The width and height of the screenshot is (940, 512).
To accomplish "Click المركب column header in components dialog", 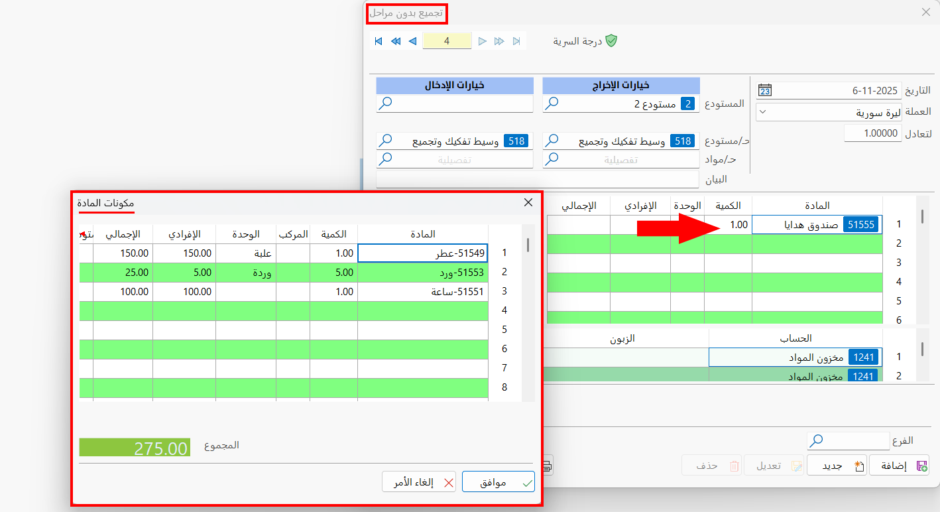I will 293,234.
